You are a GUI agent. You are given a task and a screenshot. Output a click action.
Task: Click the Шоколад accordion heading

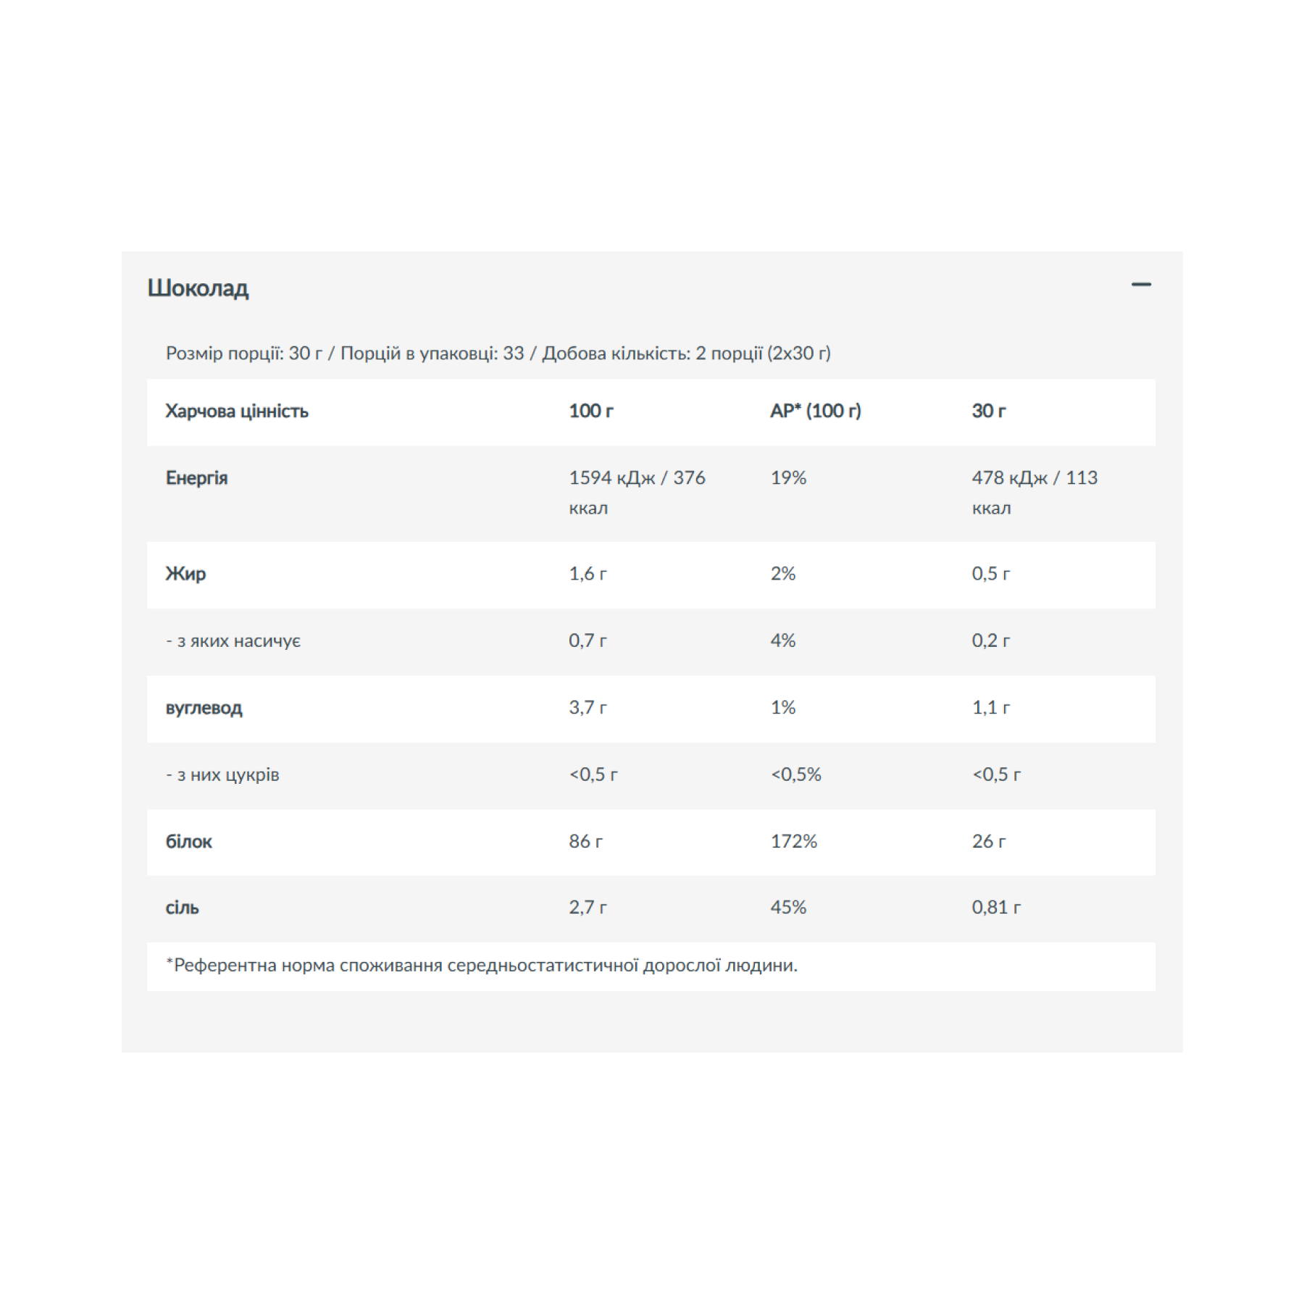pyautogui.click(x=198, y=288)
